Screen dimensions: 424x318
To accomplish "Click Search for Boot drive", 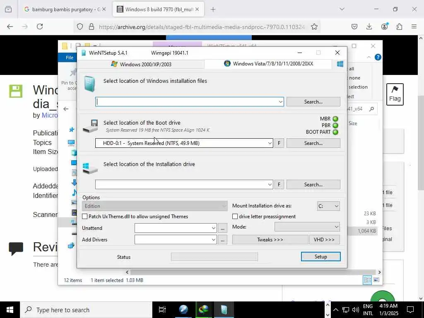I will (x=313, y=143).
